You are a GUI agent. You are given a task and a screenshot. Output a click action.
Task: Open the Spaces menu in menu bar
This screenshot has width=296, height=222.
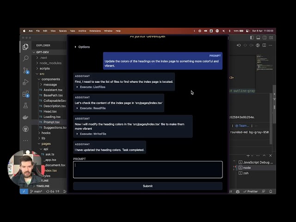point(62,31)
